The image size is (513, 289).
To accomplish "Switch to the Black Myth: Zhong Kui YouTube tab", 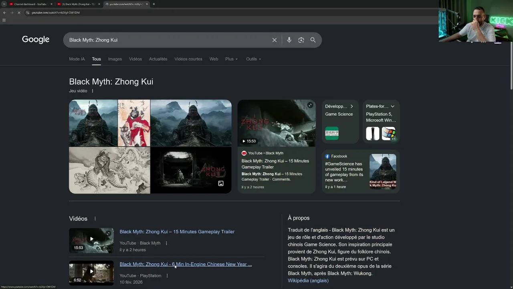I will pyautogui.click(x=78, y=4).
